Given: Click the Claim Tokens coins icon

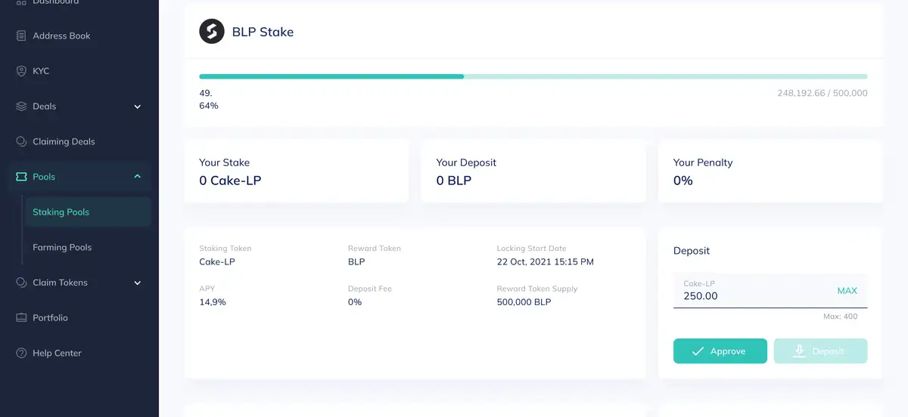Looking at the screenshot, I should [21, 283].
